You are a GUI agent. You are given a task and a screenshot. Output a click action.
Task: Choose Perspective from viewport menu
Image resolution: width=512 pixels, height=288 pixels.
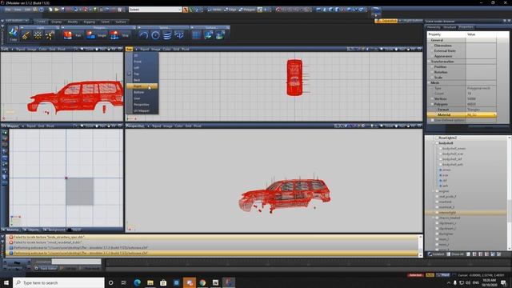tap(142, 105)
